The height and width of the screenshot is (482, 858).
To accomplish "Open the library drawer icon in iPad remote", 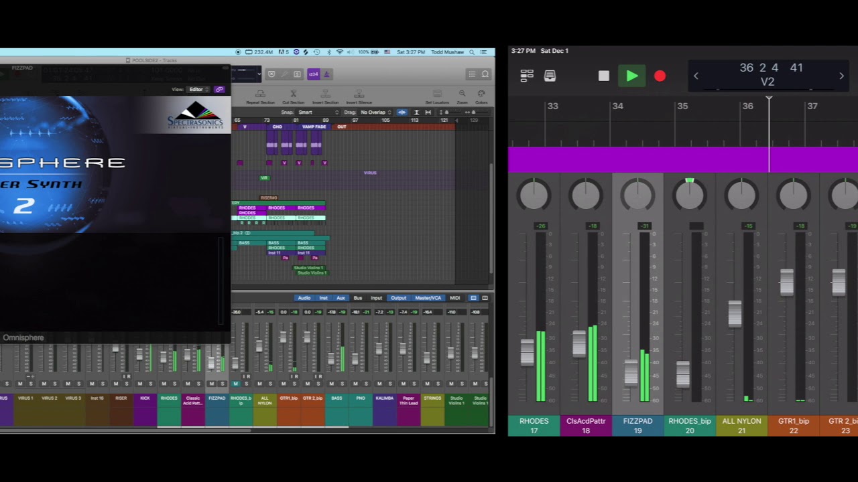I will [x=550, y=76].
